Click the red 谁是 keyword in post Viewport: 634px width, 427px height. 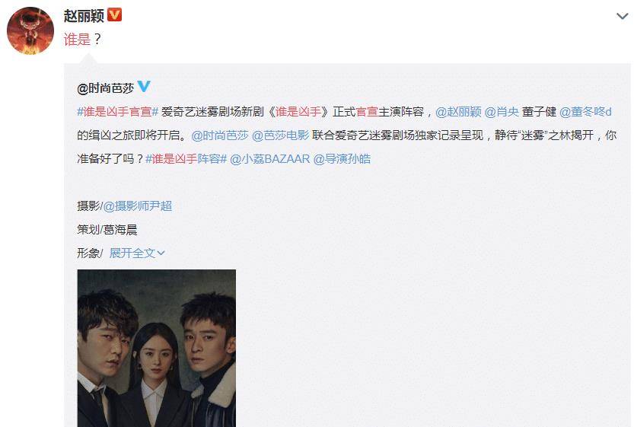77,40
